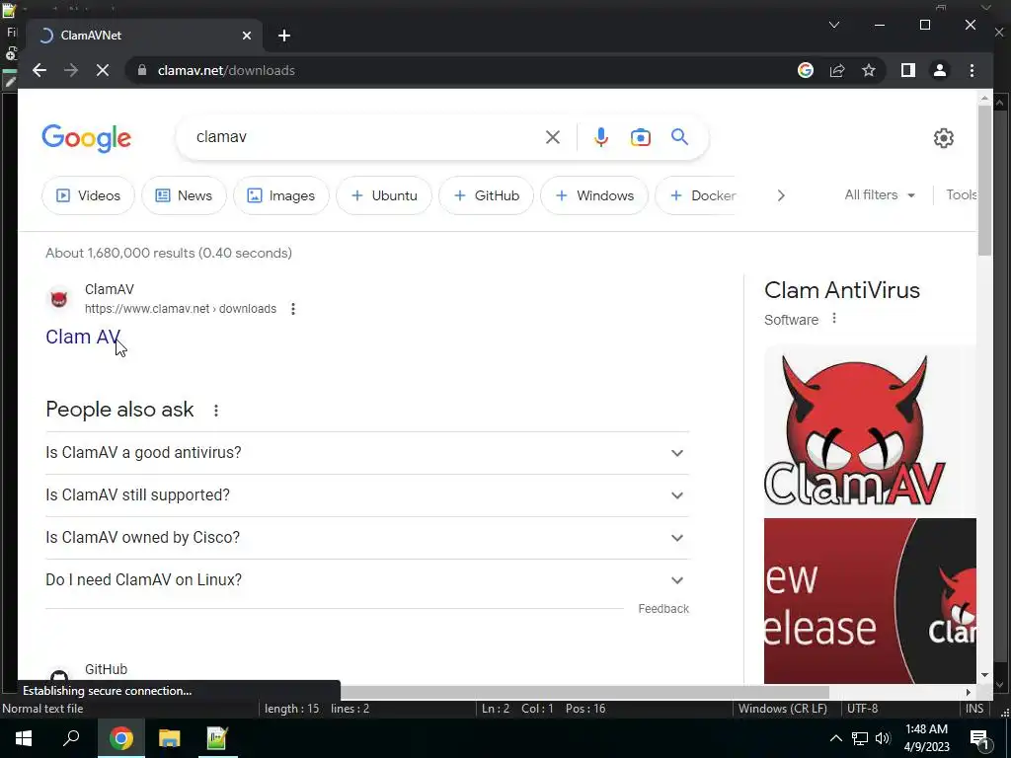Clear the search query

pyautogui.click(x=553, y=136)
